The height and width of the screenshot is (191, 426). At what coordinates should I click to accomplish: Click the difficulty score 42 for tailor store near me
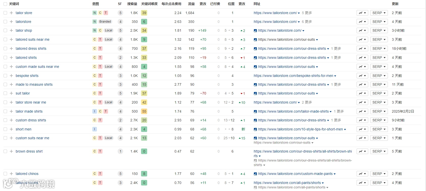144,102
